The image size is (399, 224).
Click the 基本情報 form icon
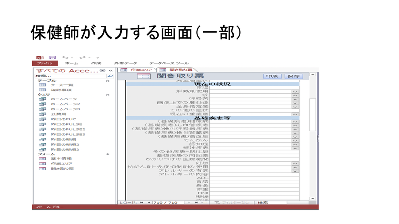[x=42, y=158]
